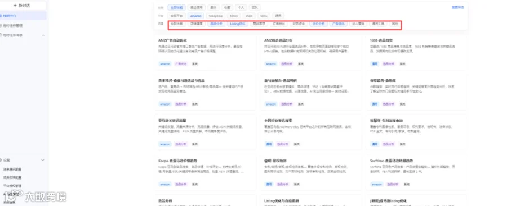Open 成员权限配置 settings entry

point(12,177)
